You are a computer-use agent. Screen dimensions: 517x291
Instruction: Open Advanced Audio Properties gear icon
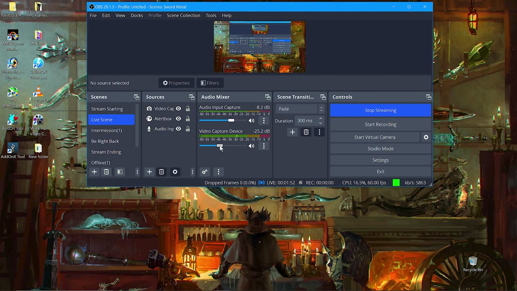pos(205,172)
